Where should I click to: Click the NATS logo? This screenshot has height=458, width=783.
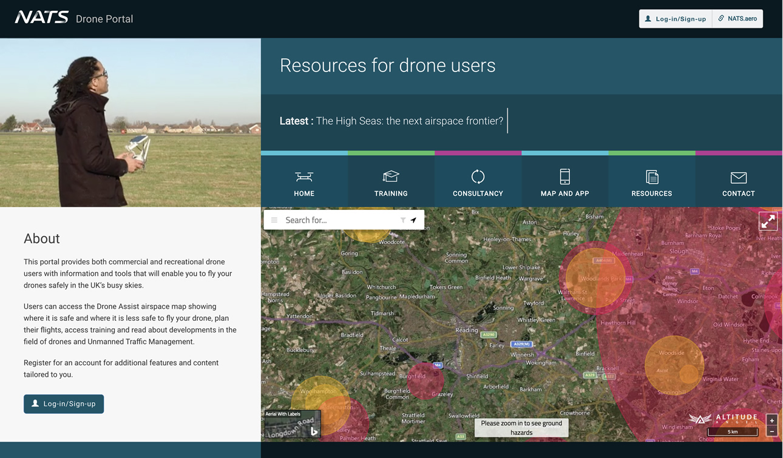(x=41, y=18)
